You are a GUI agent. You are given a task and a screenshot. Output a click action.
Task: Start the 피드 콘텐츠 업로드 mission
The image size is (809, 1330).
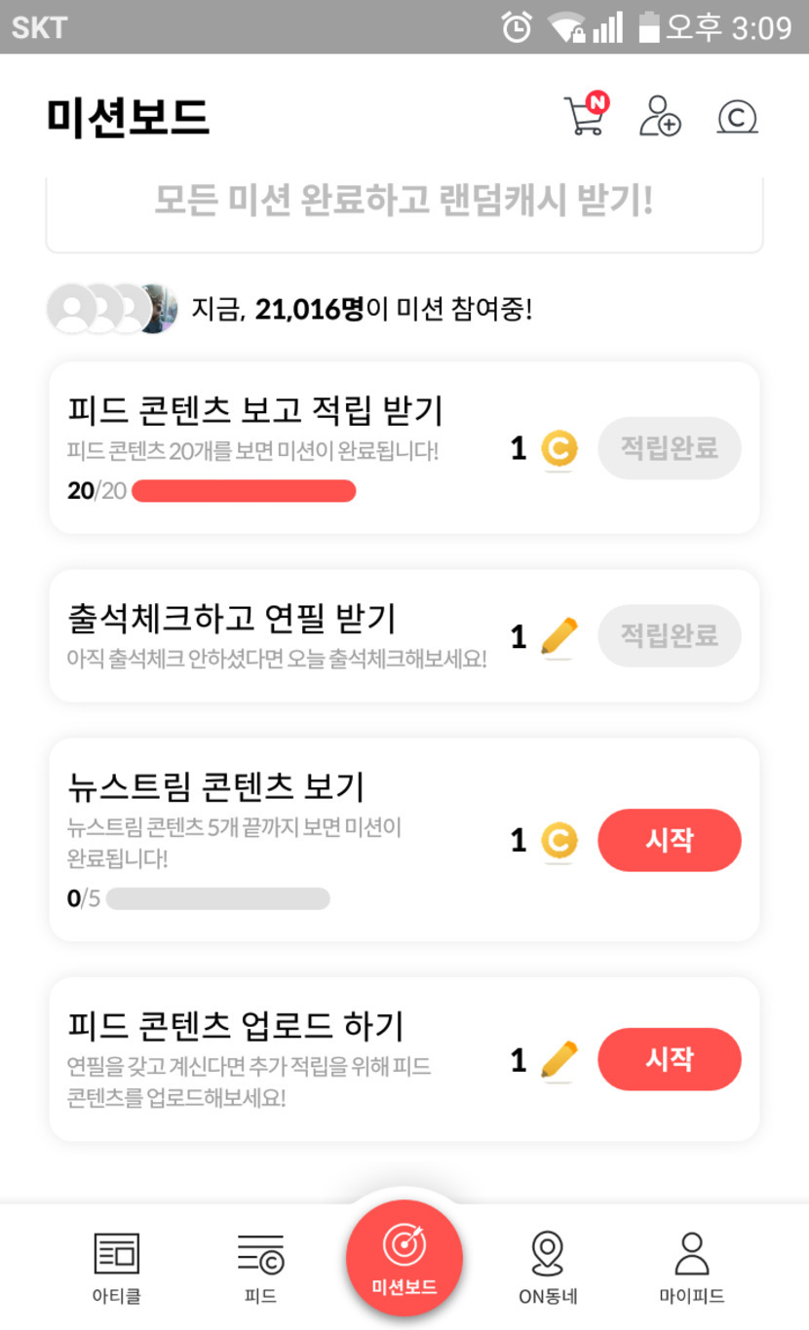669,1059
